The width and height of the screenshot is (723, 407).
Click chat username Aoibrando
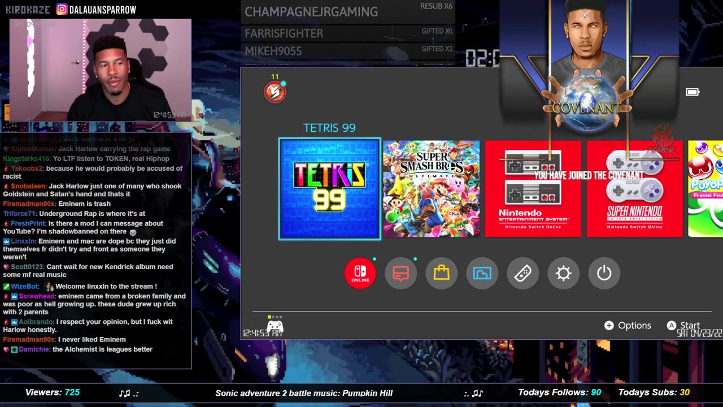[x=37, y=322]
